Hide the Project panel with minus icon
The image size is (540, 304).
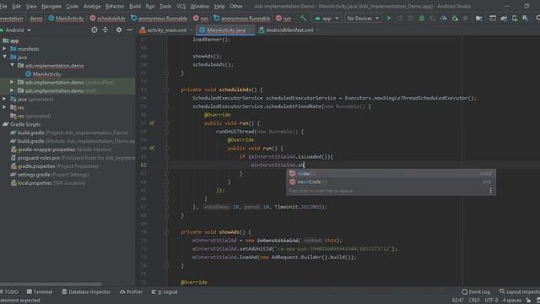pos(129,30)
